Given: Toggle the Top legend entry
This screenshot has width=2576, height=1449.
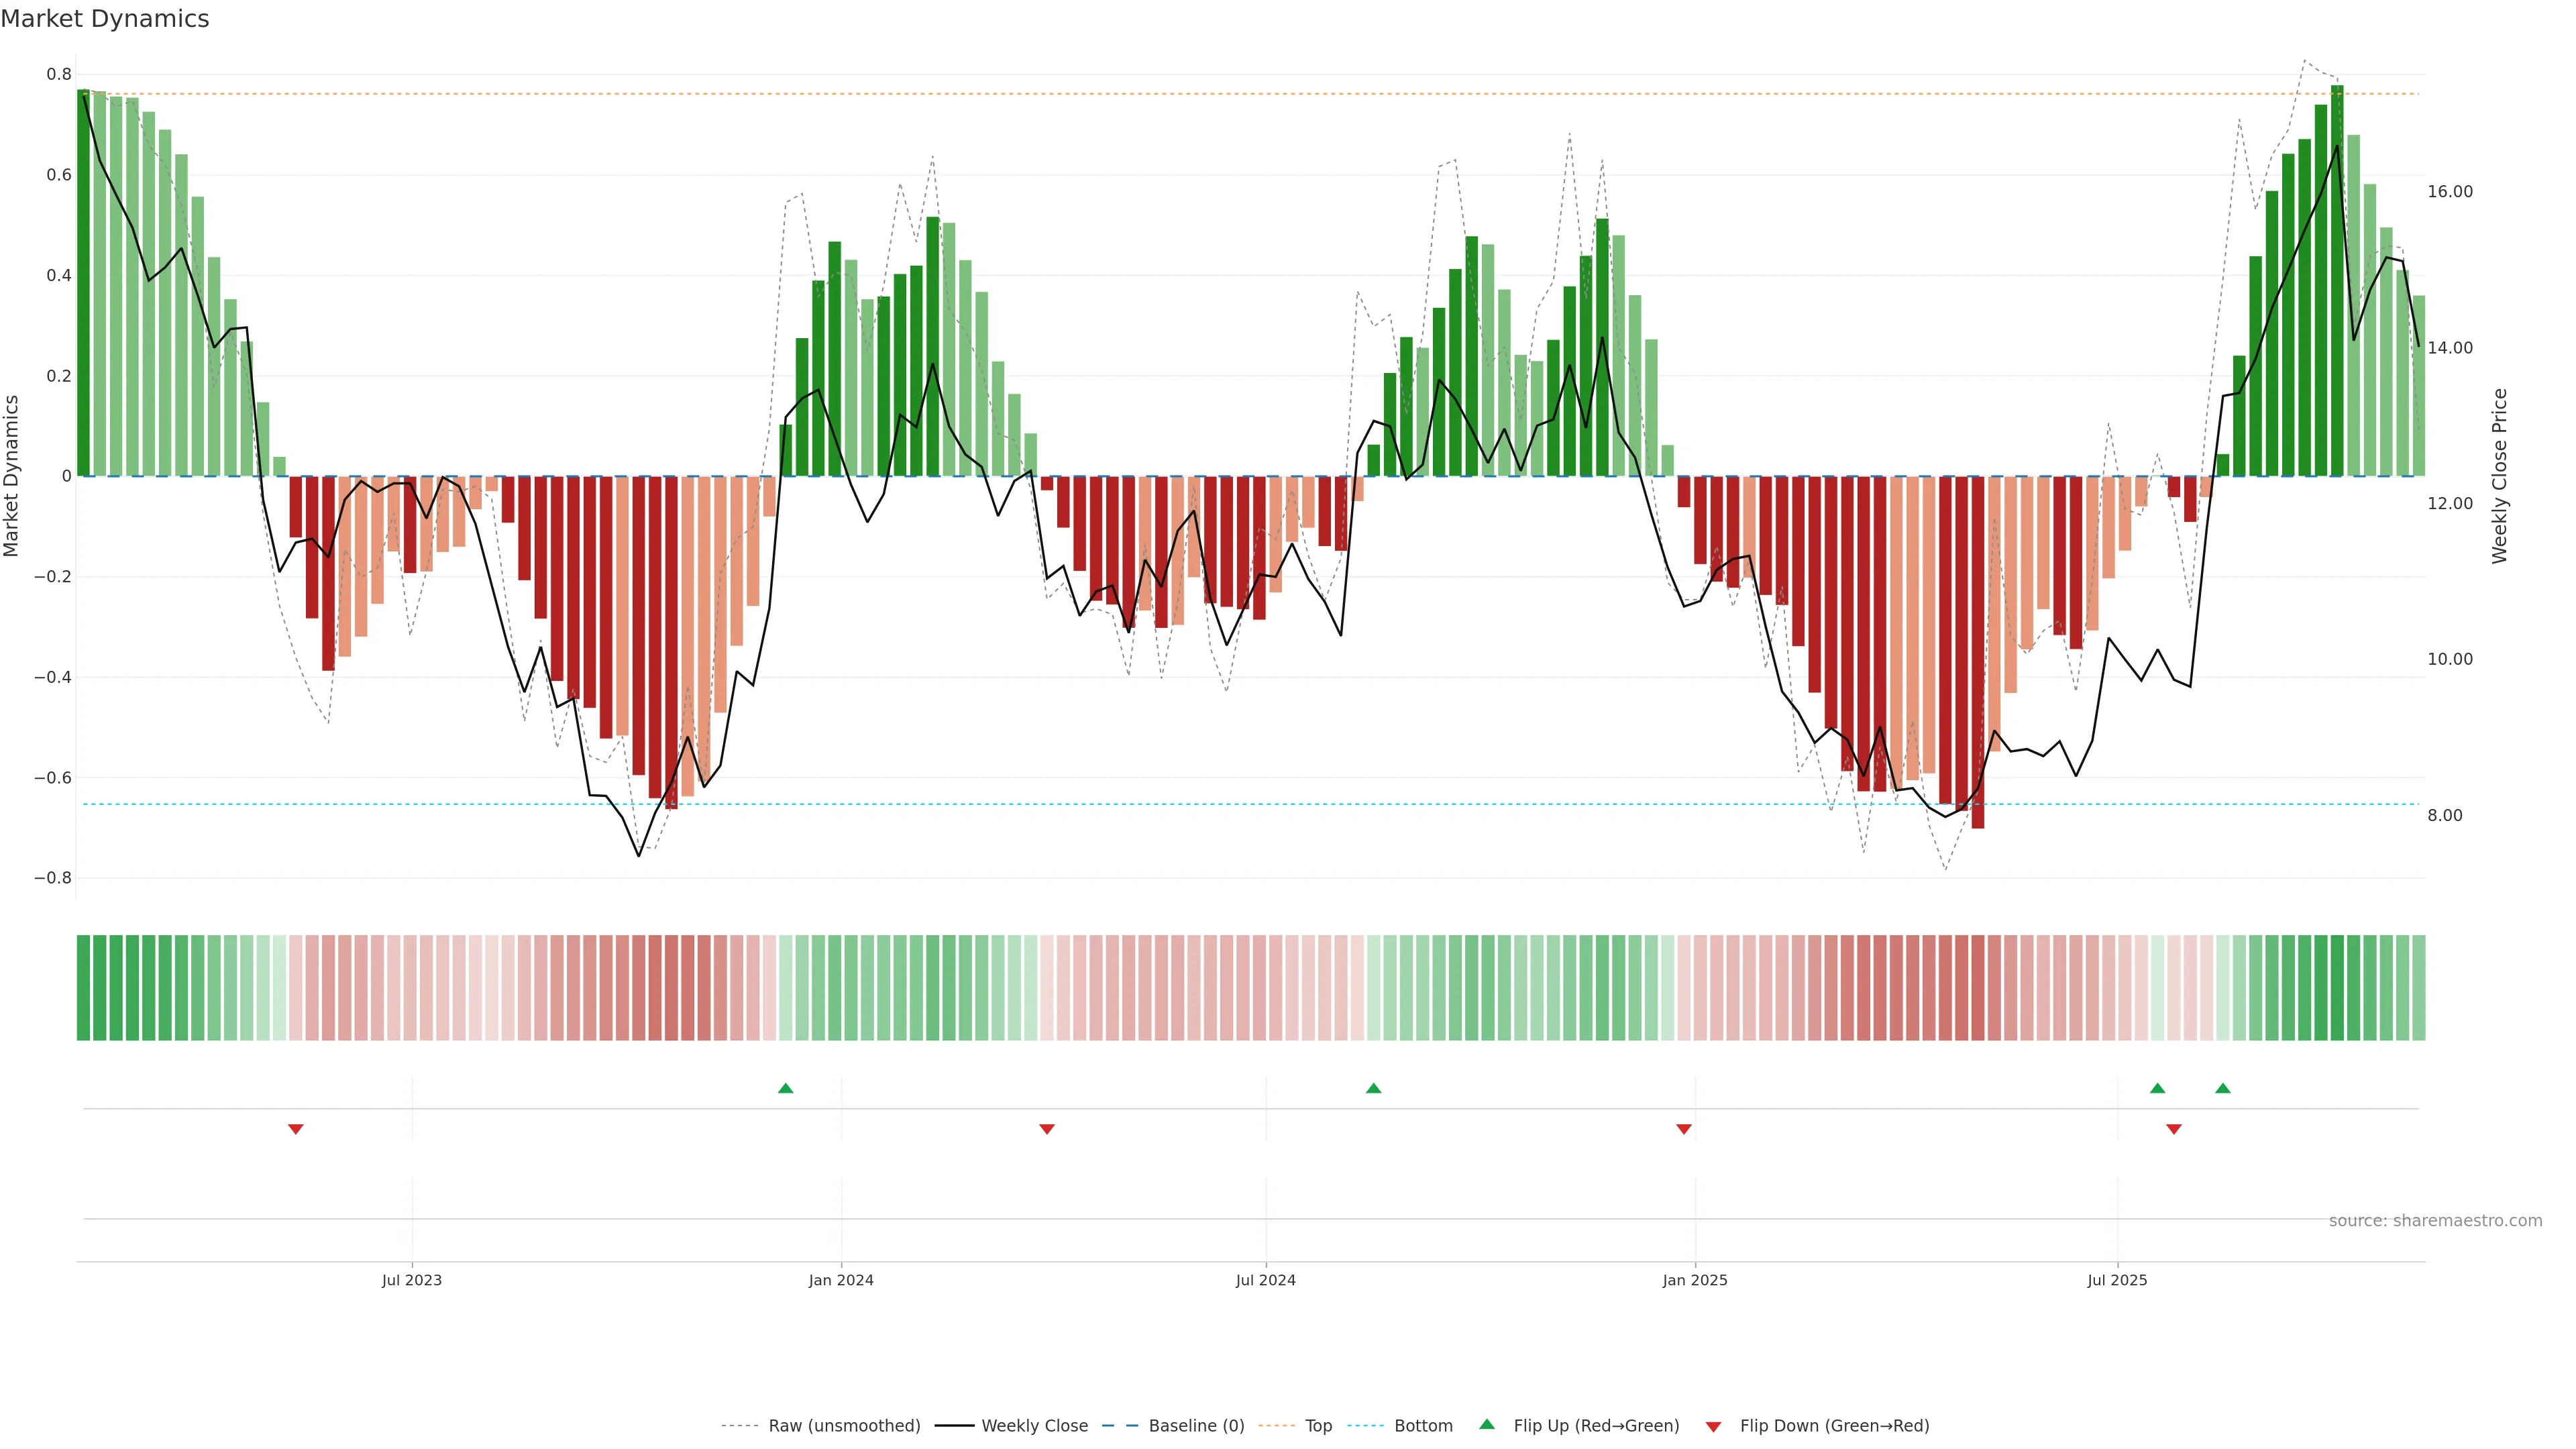Looking at the screenshot, I should click(x=1318, y=1425).
